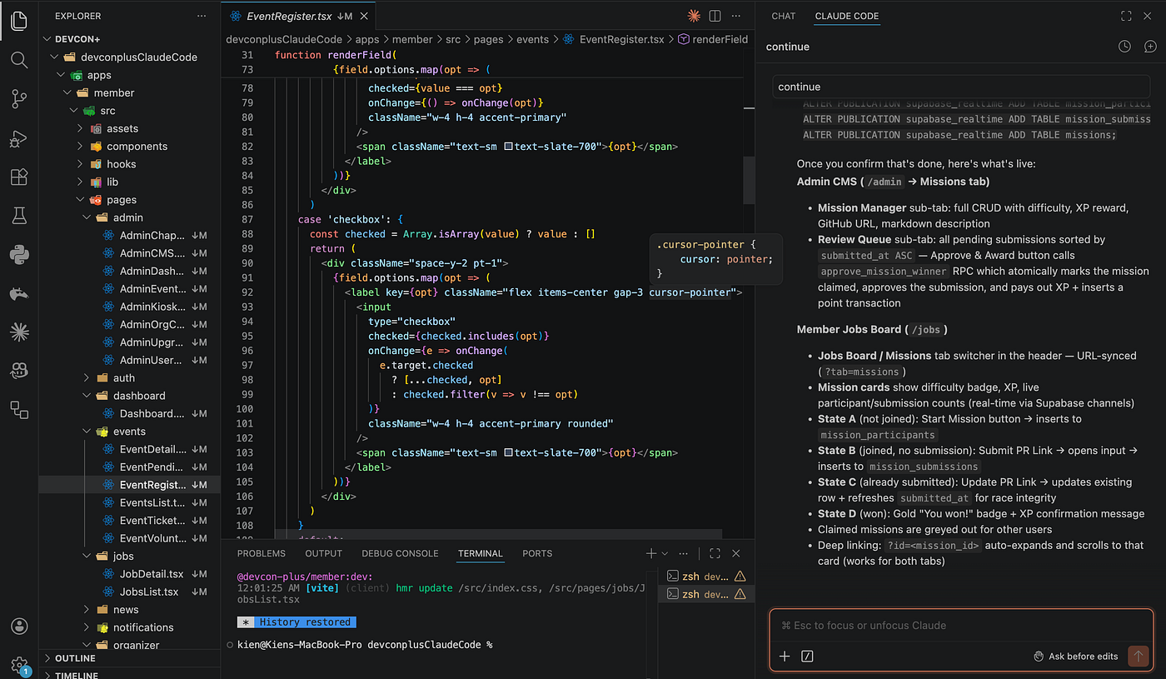Open terminal panel More Actions ellipsis

click(684, 553)
